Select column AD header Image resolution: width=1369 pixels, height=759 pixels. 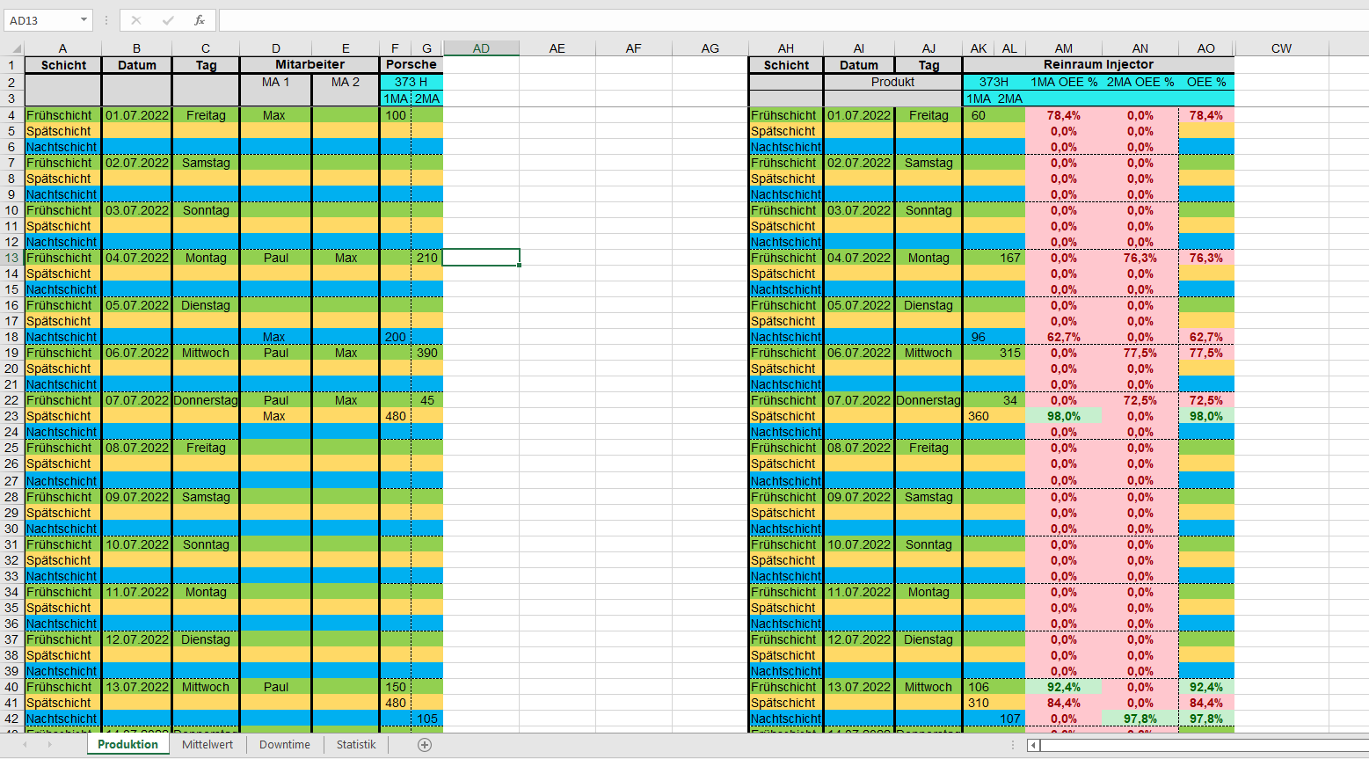click(481, 48)
